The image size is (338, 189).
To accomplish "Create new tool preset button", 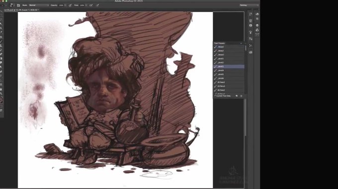I will (237, 96).
